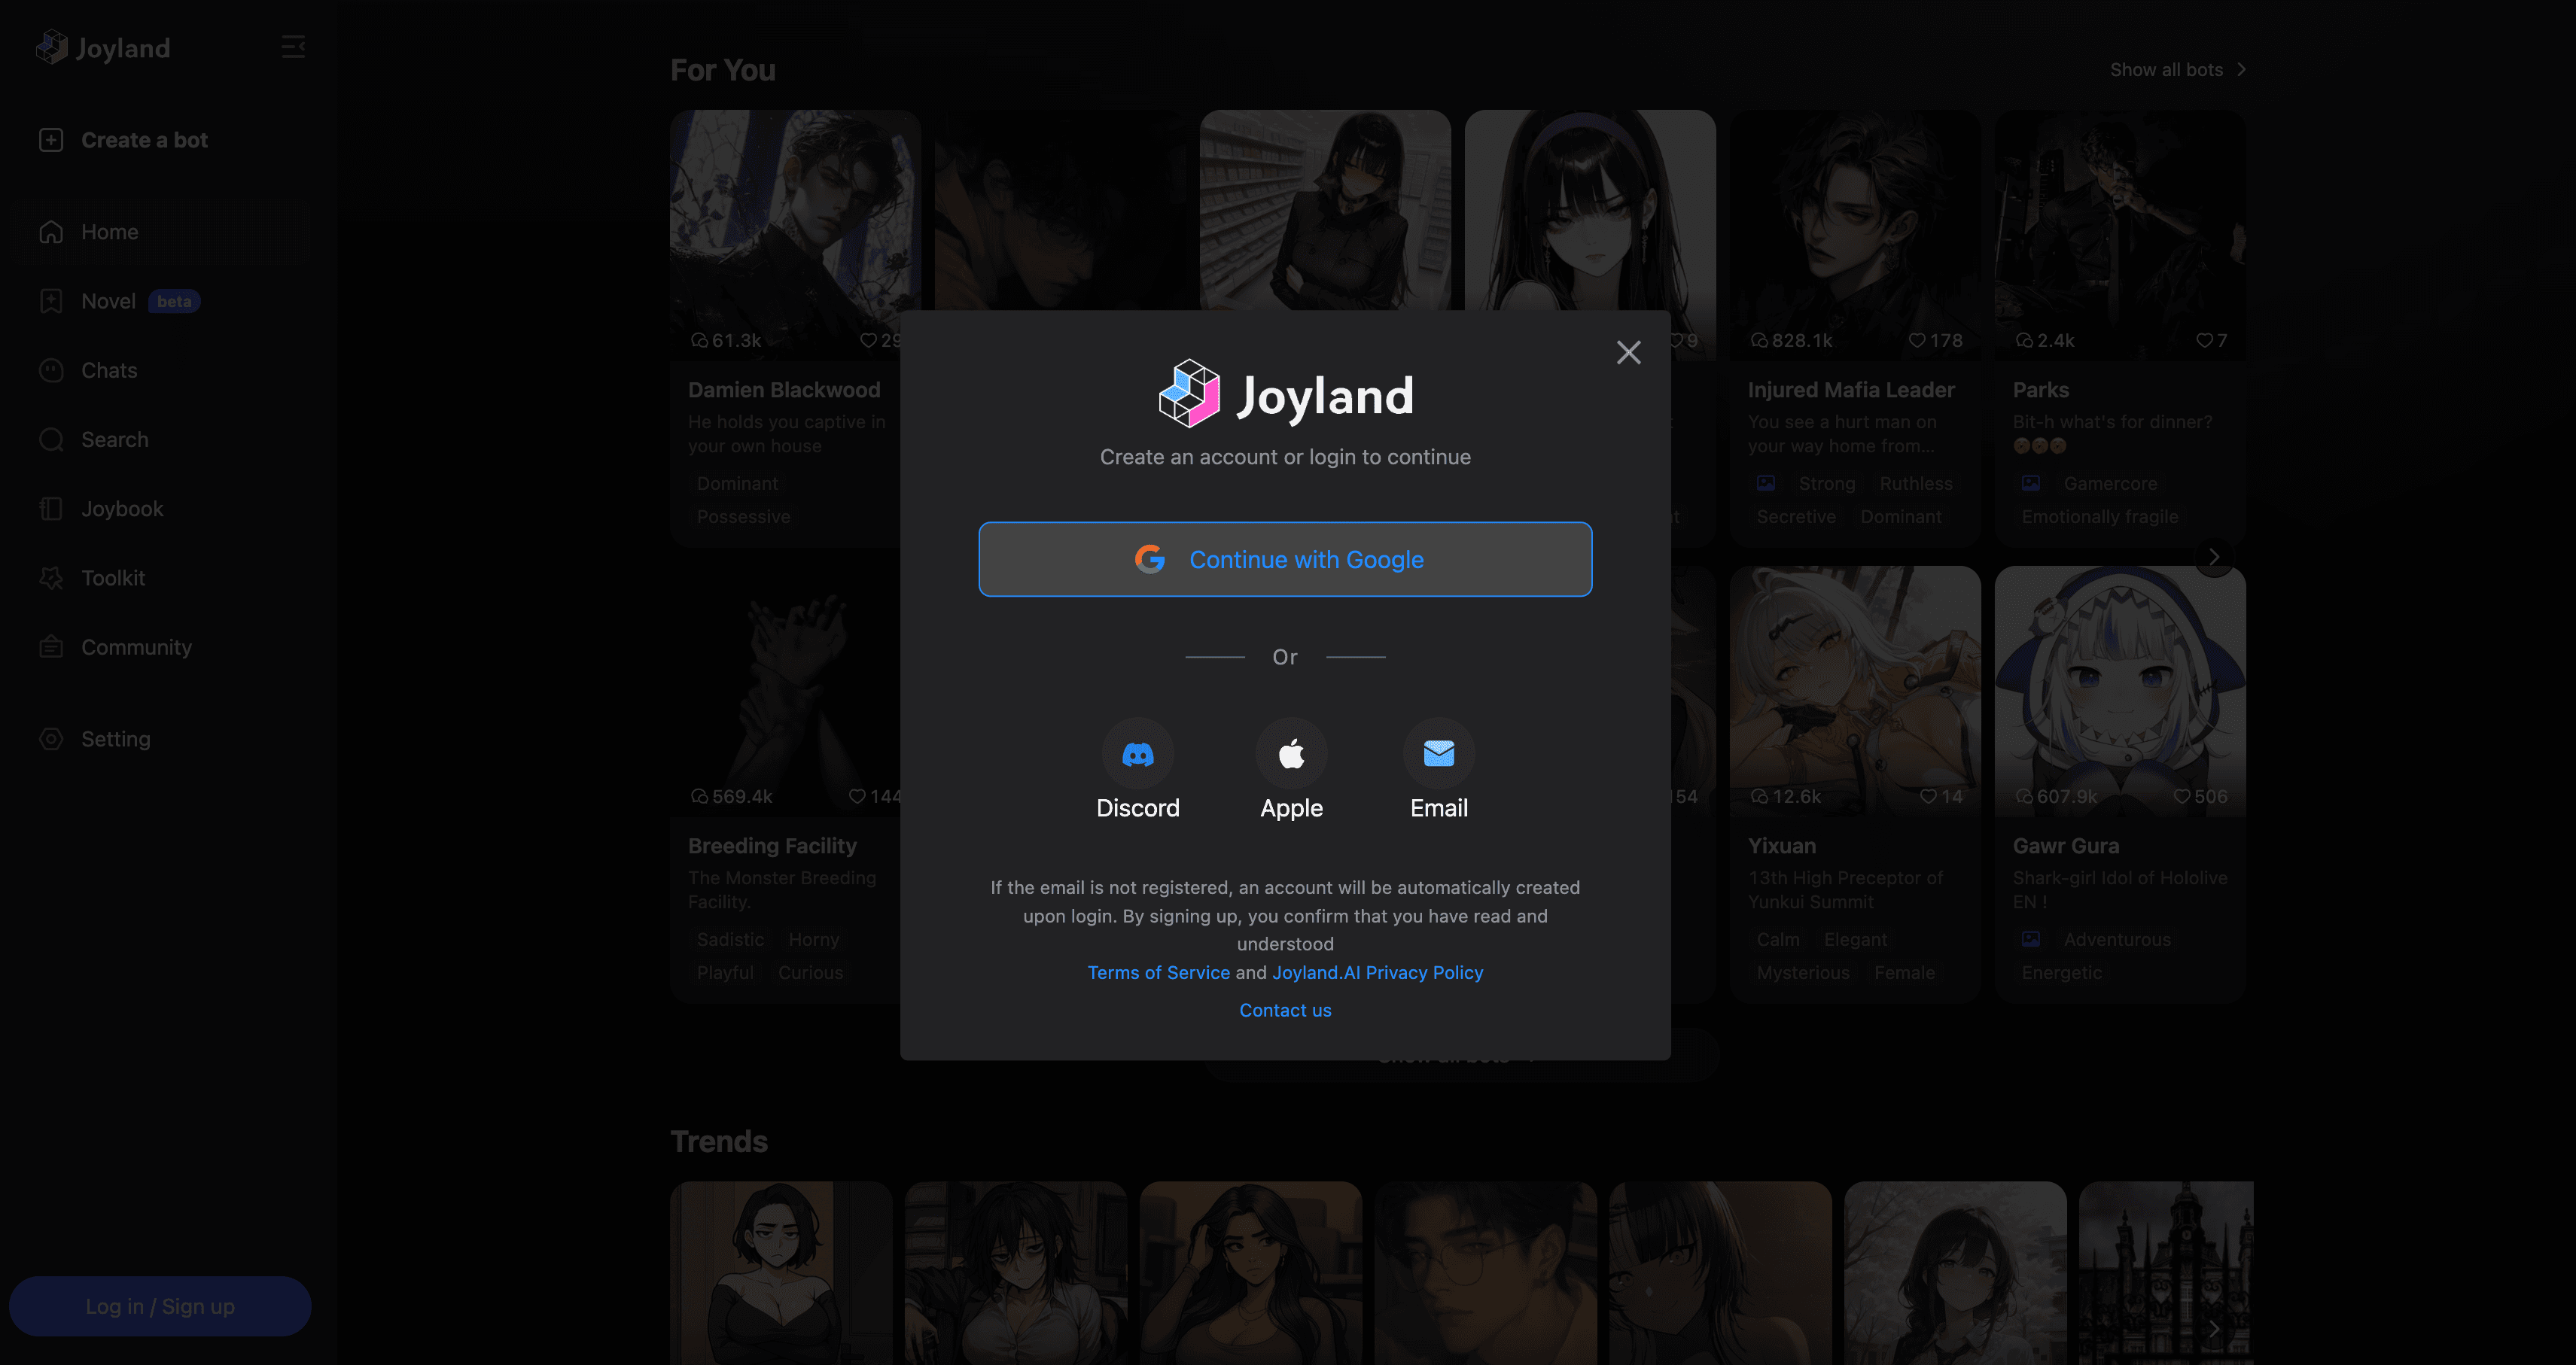The image size is (2576, 1365).
Task: Click chat count icon on Parks card
Action: click(2024, 341)
